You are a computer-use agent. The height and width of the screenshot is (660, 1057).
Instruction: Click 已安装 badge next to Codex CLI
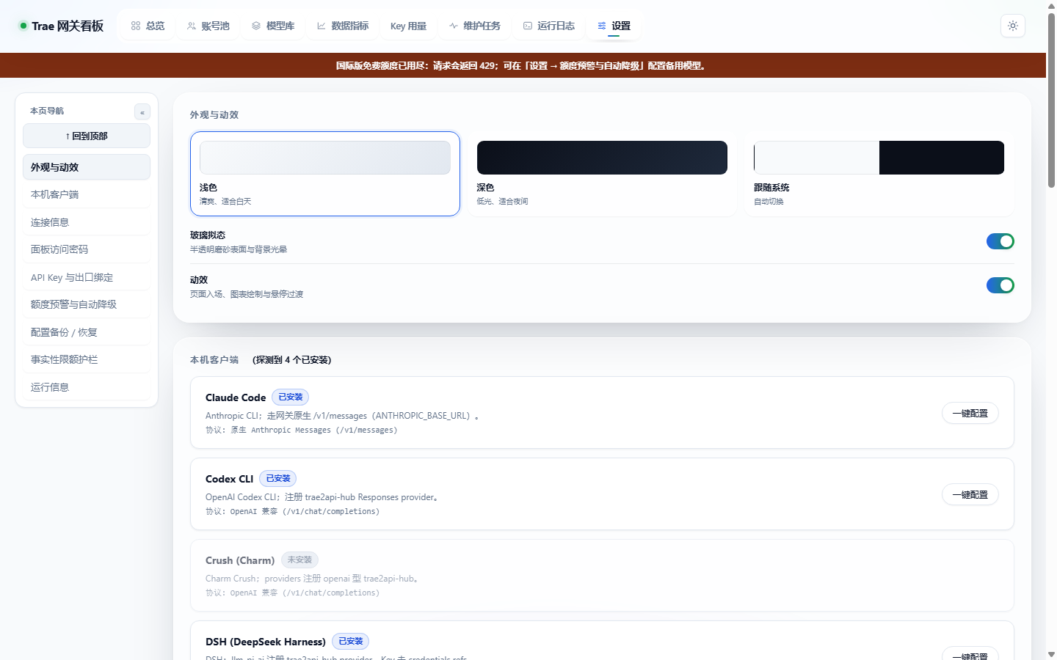pyautogui.click(x=278, y=478)
